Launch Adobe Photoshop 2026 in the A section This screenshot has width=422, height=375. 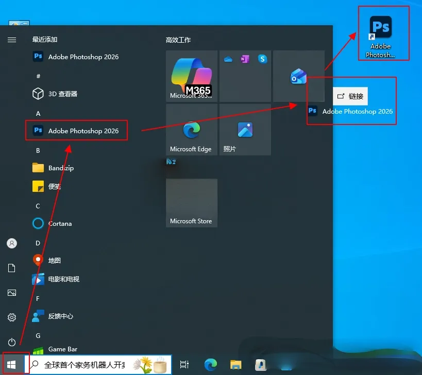76,131
